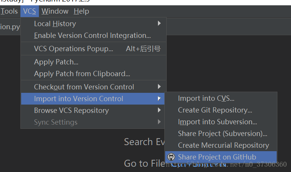Expand Local History submenu arrow
291x172 pixels.
coord(159,23)
